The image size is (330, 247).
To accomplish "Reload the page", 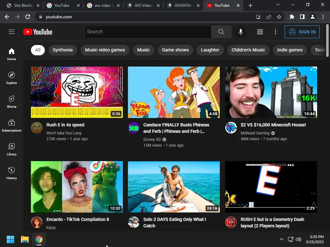I will pyautogui.click(x=28, y=17).
